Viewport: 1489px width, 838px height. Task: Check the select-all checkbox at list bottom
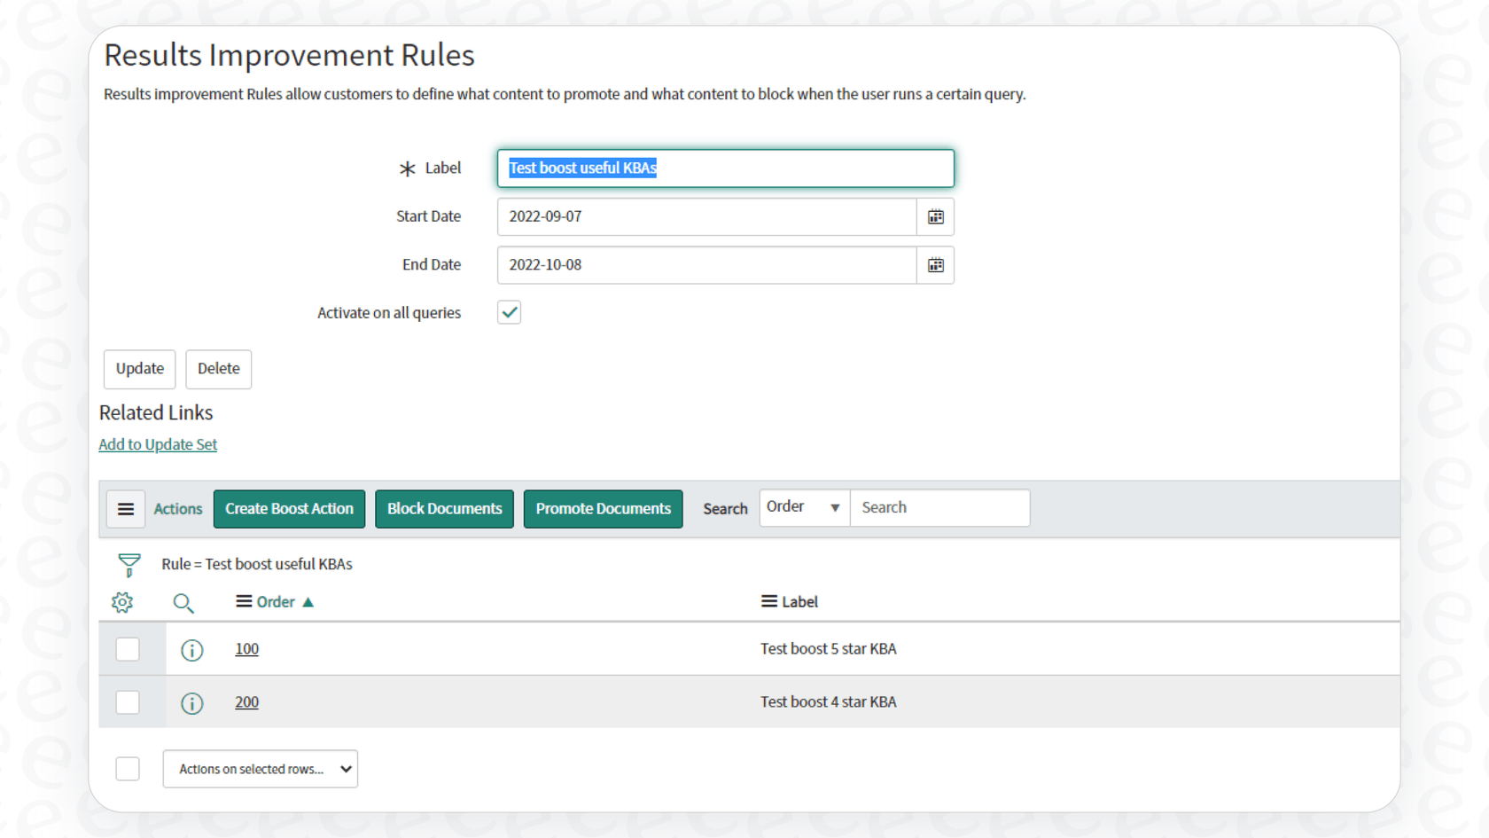tap(128, 769)
